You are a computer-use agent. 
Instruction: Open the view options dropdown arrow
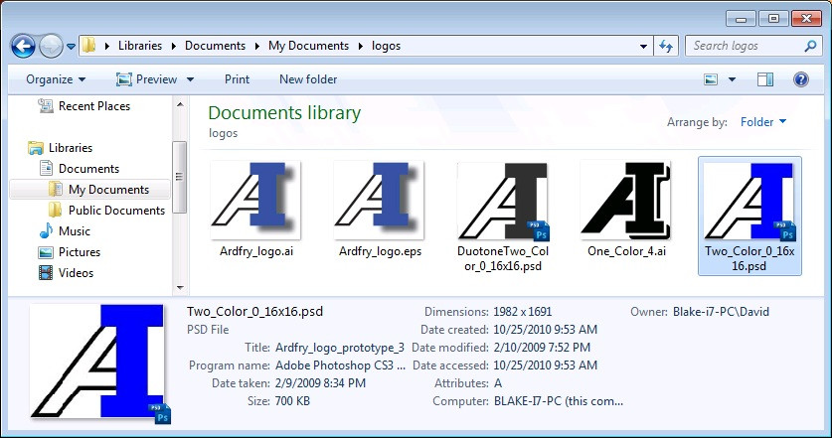coord(732,79)
